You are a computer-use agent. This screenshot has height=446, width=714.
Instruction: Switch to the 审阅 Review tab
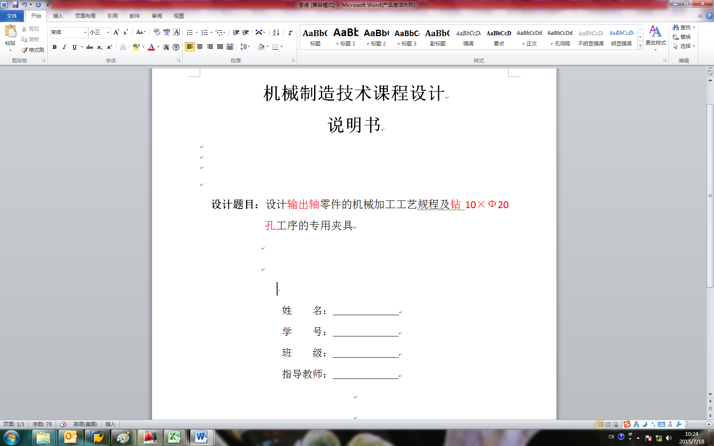[157, 16]
